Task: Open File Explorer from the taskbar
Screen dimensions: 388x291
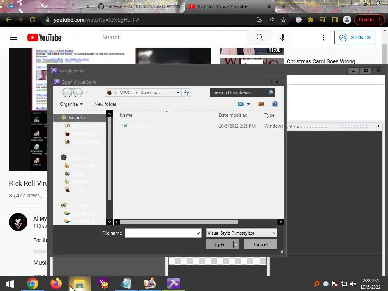Action: tap(80, 283)
